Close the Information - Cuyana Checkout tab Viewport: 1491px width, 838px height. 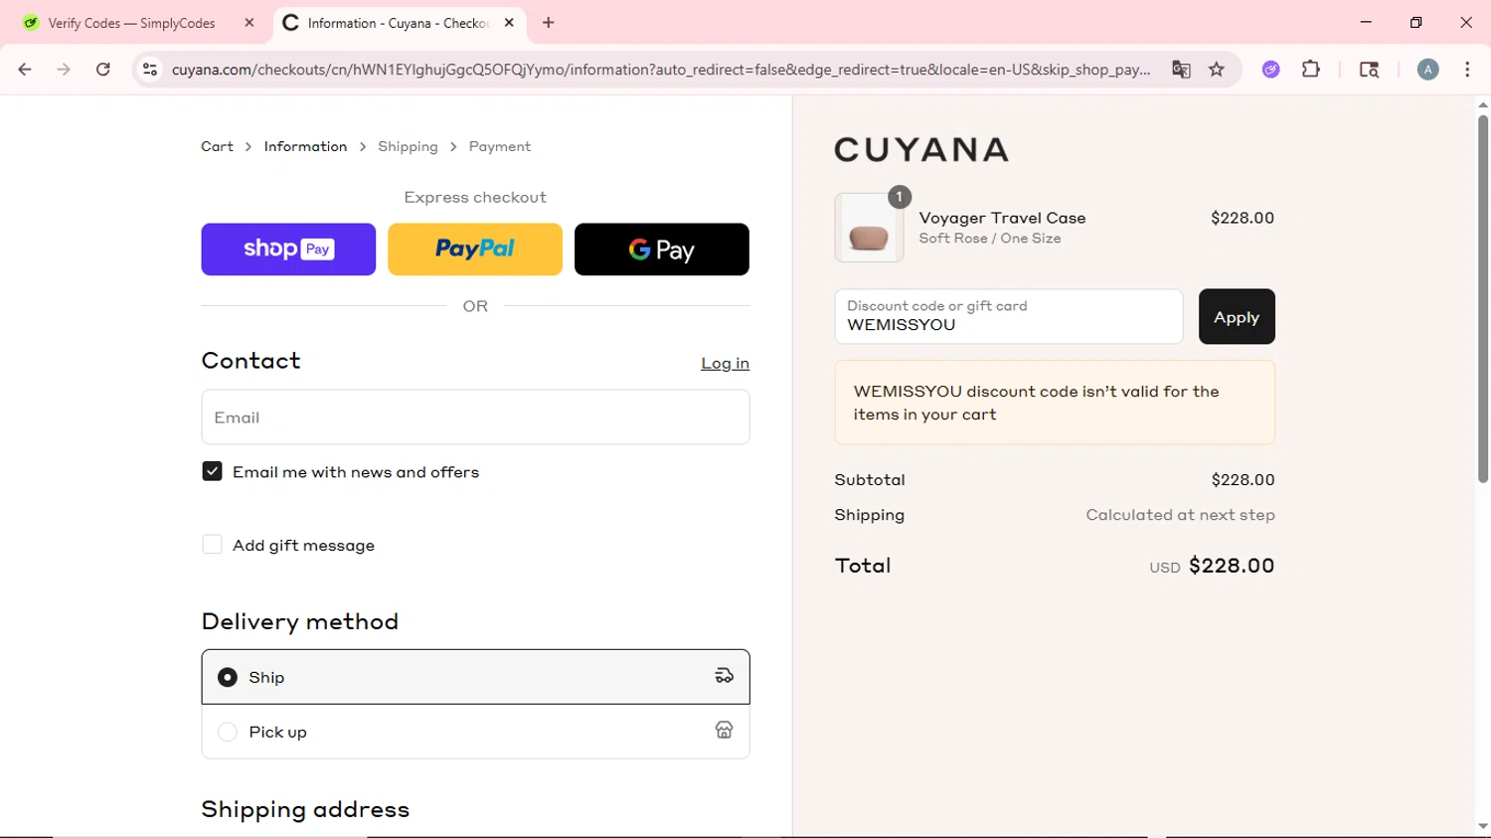pos(509,22)
